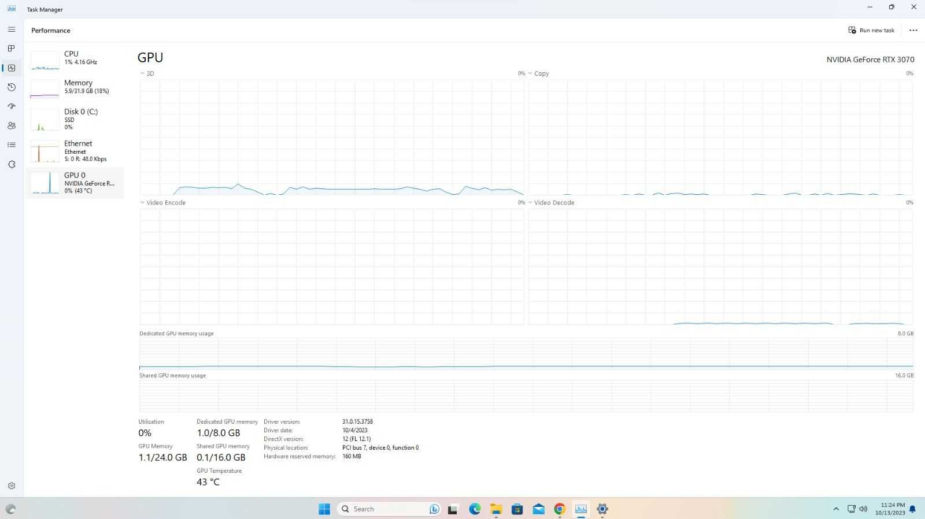The height and width of the screenshot is (519, 925).
Task: Click the Utilization 0% value
Action: (145, 433)
